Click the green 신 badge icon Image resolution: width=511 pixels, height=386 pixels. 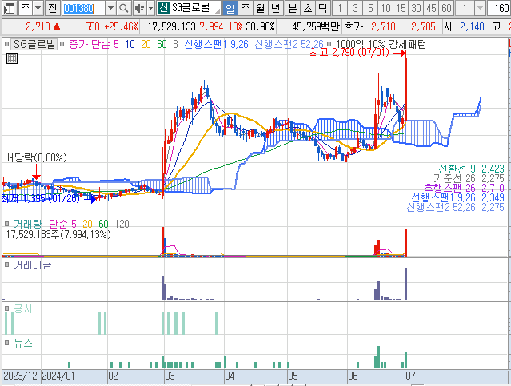click(163, 8)
